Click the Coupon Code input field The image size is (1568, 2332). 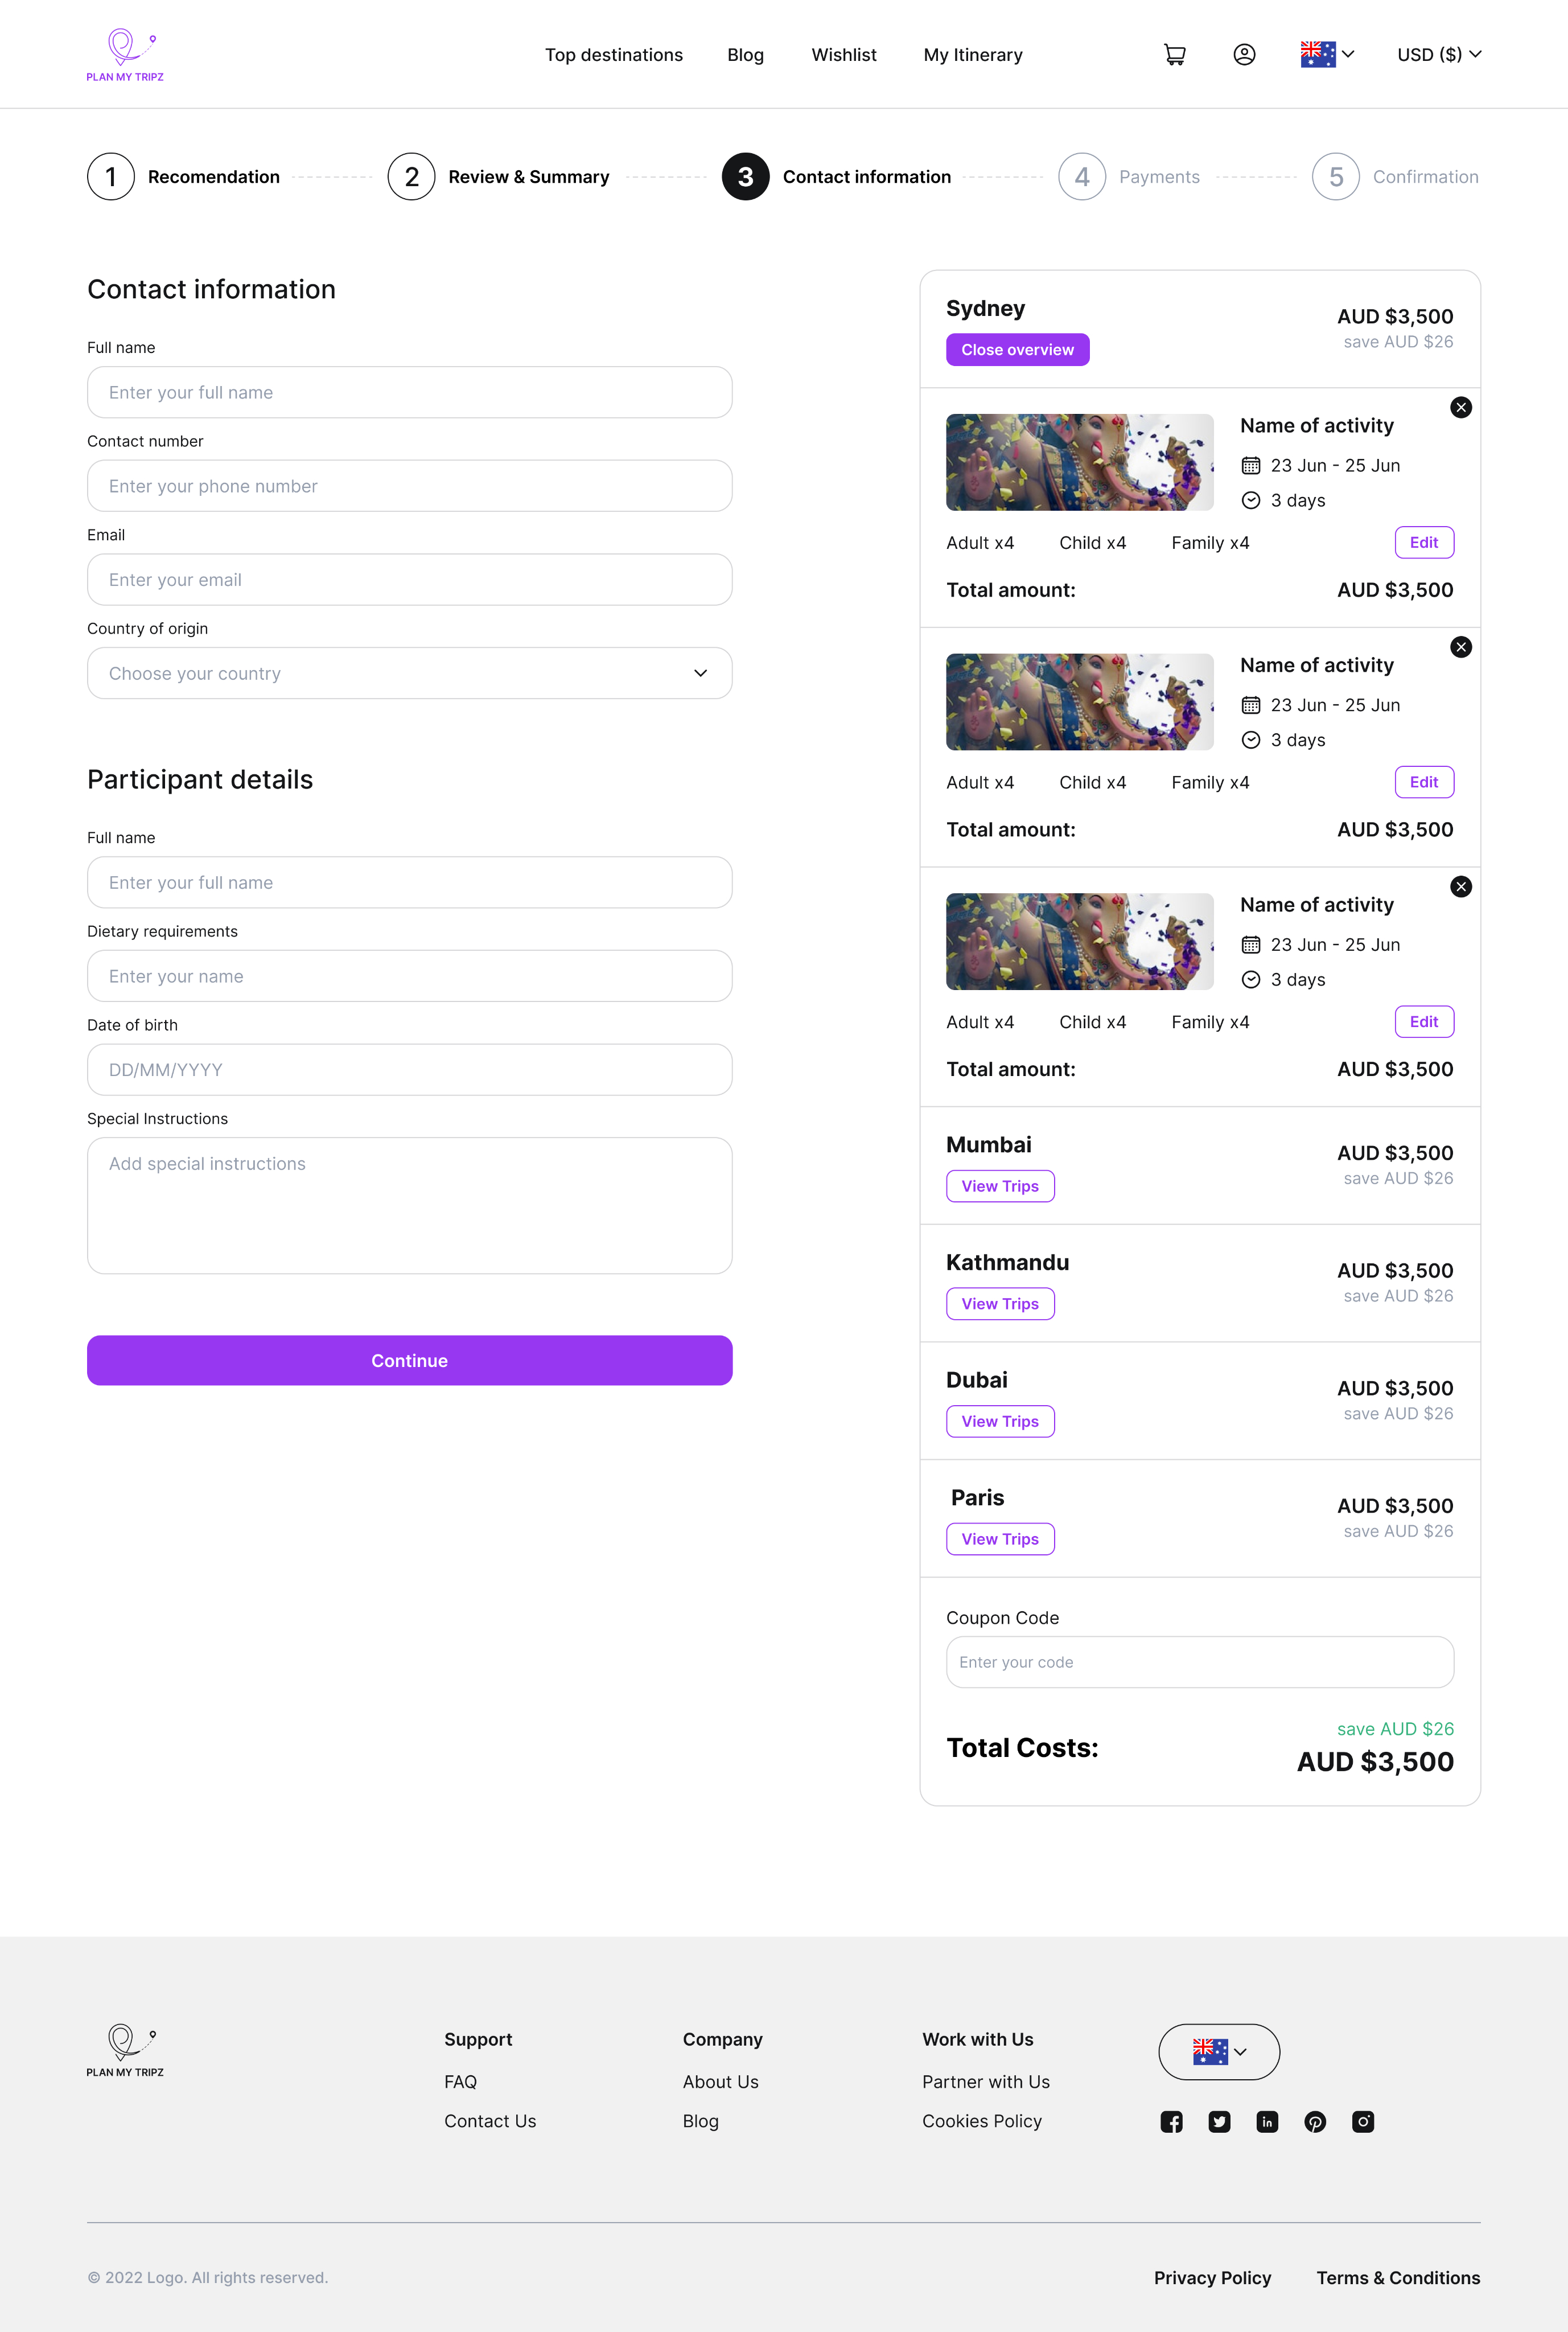1200,1662
